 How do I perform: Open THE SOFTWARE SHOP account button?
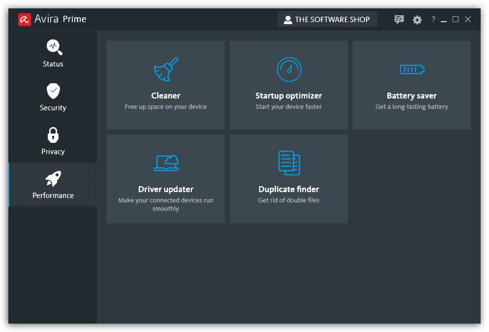[327, 20]
